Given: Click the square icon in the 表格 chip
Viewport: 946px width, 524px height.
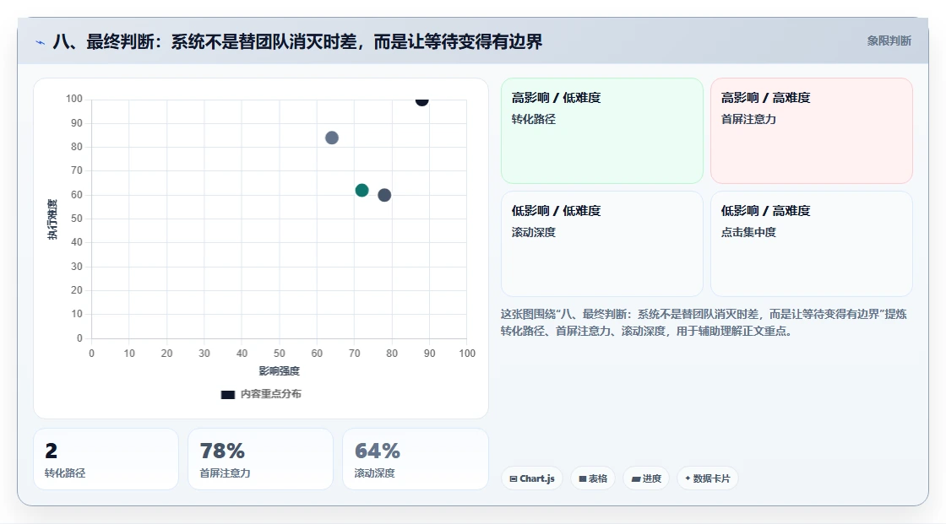Looking at the screenshot, I should click(x=583, y=478).
